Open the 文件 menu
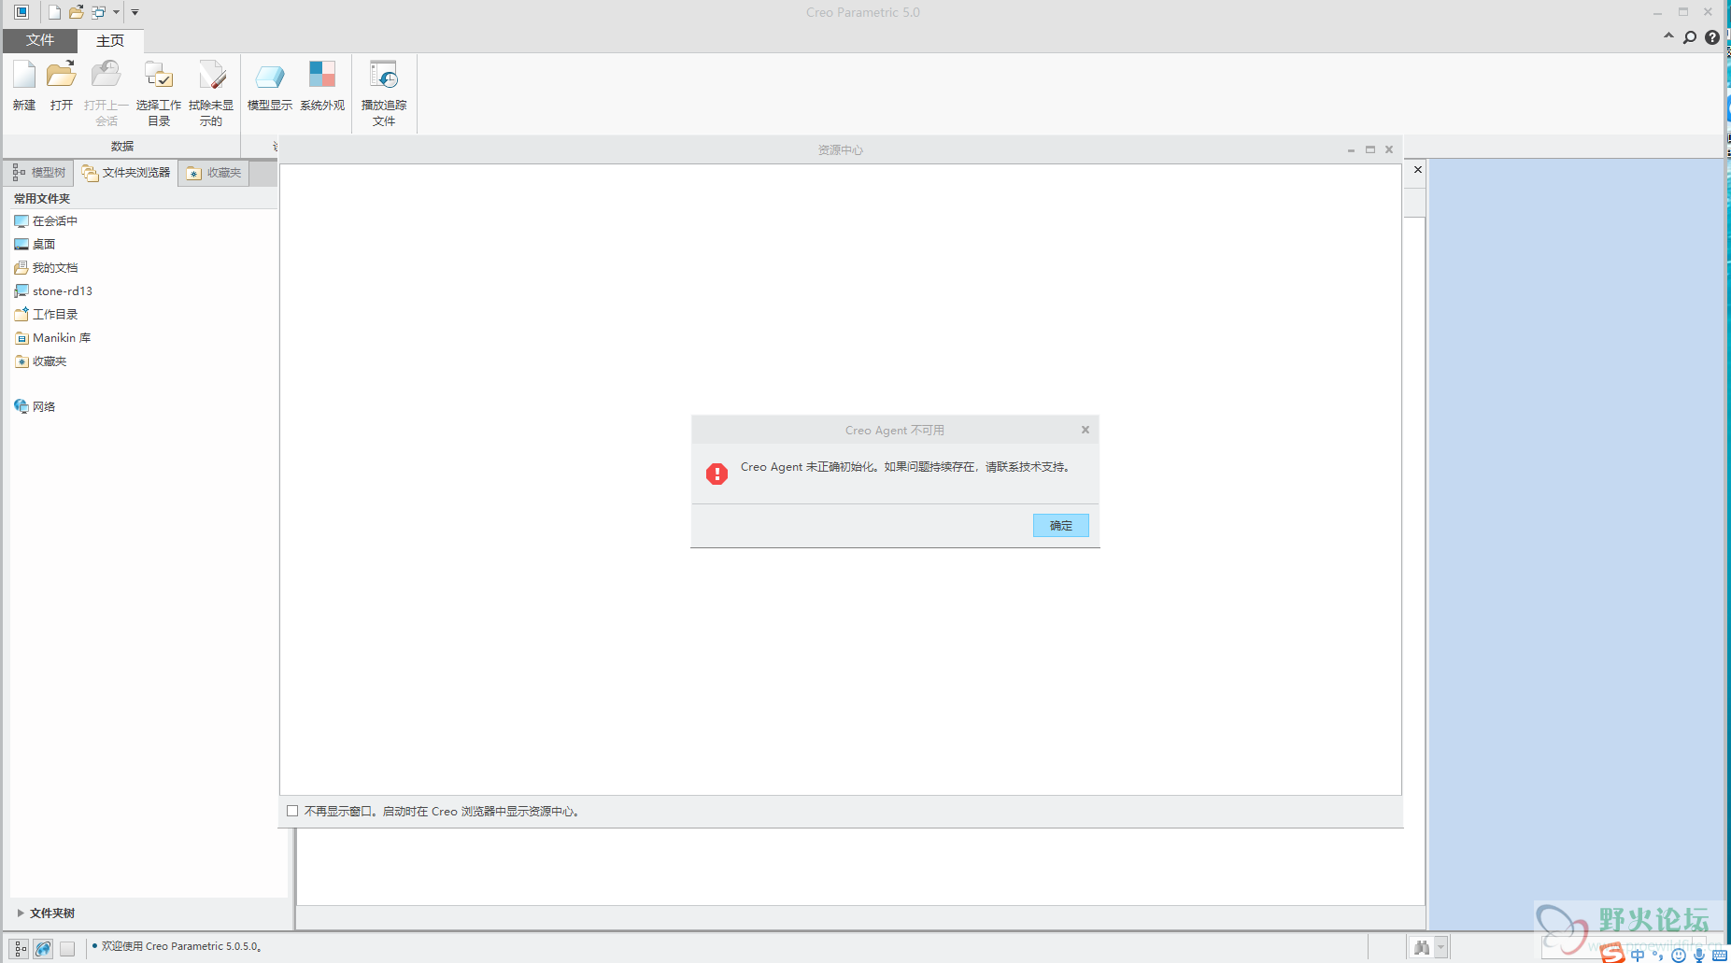The width and height of the screenshot is (1731, 963). coord(40,40)
